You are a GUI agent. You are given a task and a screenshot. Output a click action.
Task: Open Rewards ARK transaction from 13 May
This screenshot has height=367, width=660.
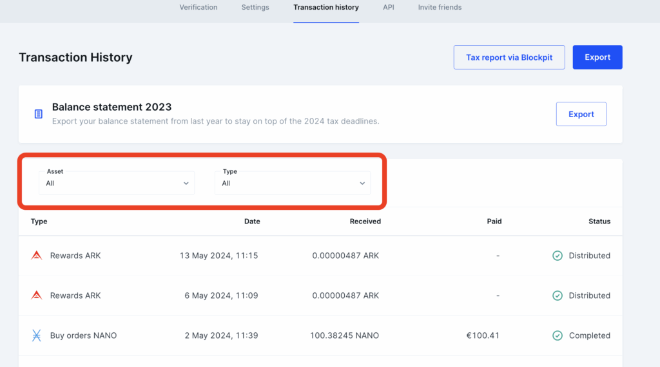75,256
